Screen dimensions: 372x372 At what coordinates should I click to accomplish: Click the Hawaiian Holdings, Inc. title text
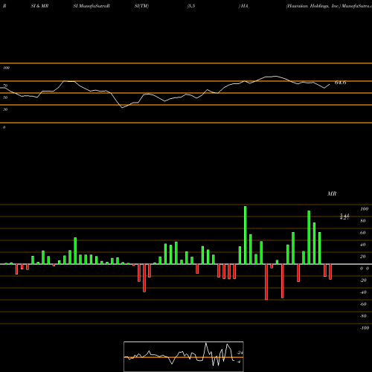[313, 6]
